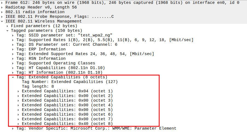Select Supported Operating Classes tag
The image size is (247, 134).
[x=56, y=63]
